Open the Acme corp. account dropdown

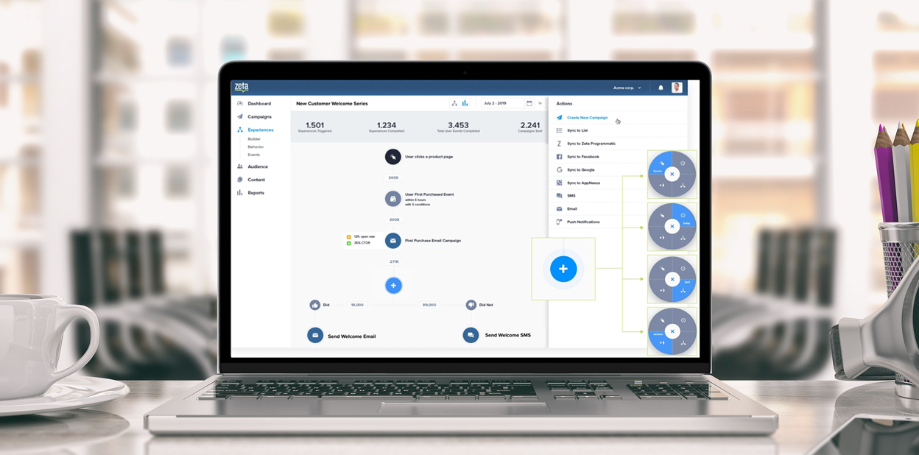[x=627, y=88]
